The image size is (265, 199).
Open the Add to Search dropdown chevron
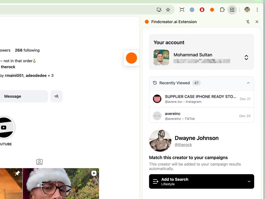coord(249,181)
